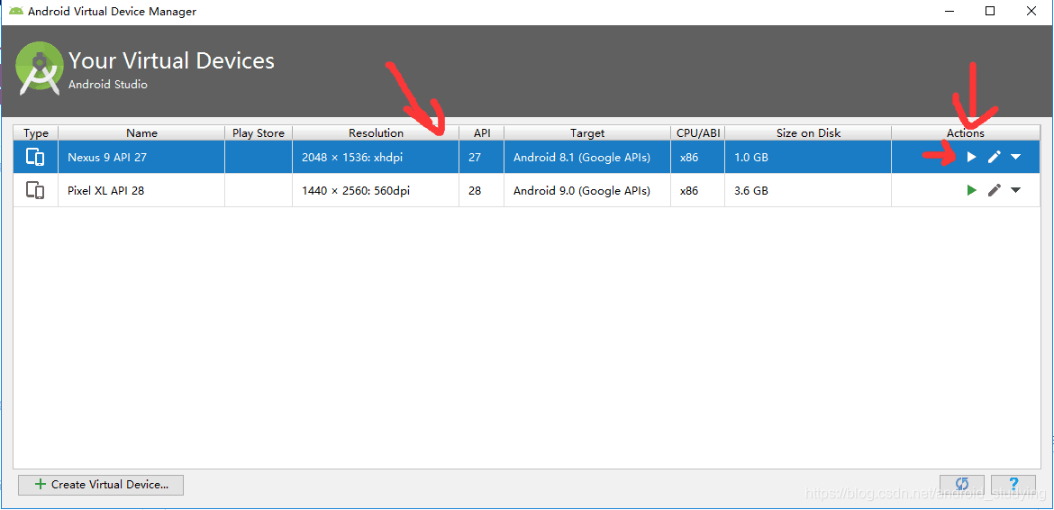
Task: Minimize the Android Virtual Device Manager window
Action: pos(950,12)
